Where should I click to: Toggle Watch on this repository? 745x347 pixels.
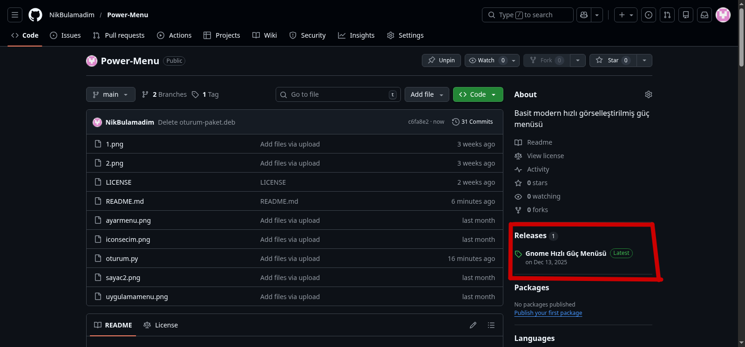486,60
